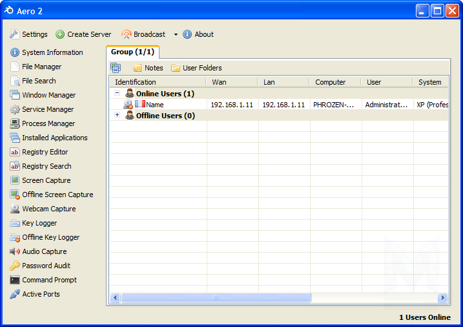Click the horizontal scrollbar right arrow

tap(443, 297)
